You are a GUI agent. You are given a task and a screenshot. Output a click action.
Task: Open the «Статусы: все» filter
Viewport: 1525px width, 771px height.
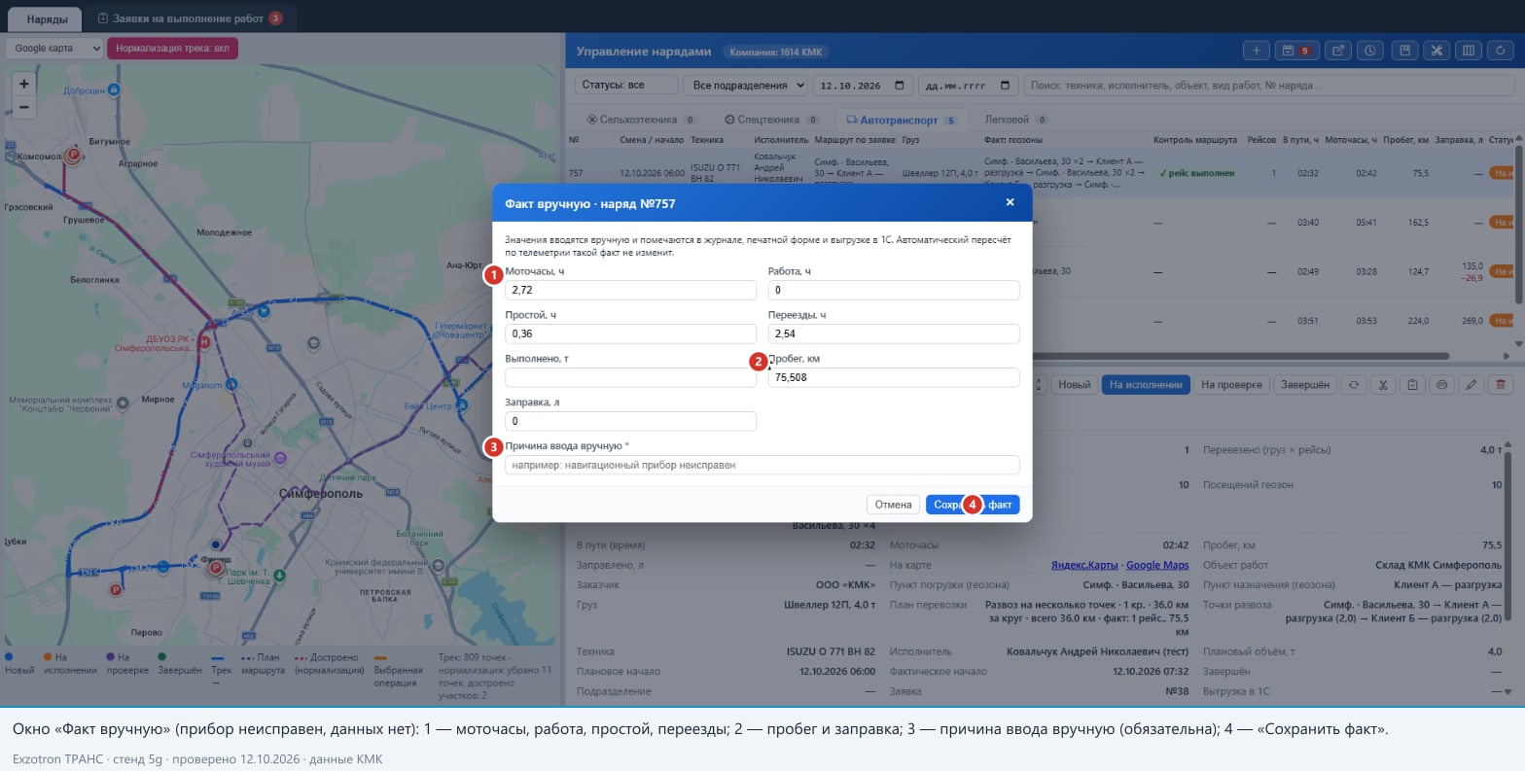coord(626,86)
